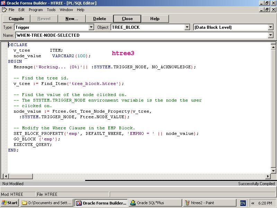The height and width of the screenshot is (208, 277).
Task: Click the horizontal scrollbar right arrow
Action: click(268, 176)
